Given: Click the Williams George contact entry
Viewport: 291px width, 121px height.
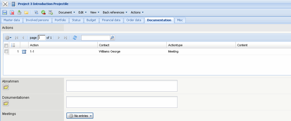Looking at the screenshot, I should [109, 51].
